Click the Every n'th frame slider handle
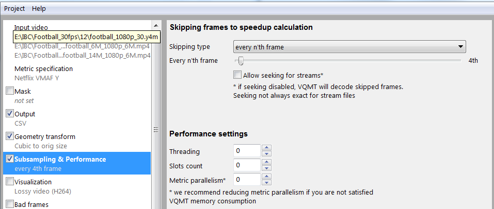 point(241,60)
